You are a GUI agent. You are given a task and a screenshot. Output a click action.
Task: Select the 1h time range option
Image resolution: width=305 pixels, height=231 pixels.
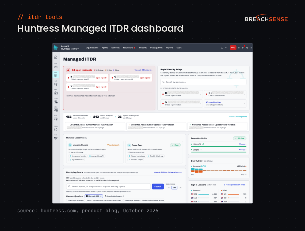[x=169, y=188]
